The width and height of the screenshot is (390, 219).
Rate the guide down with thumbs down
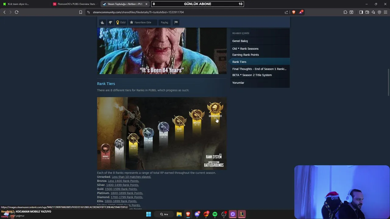(110, 22)
